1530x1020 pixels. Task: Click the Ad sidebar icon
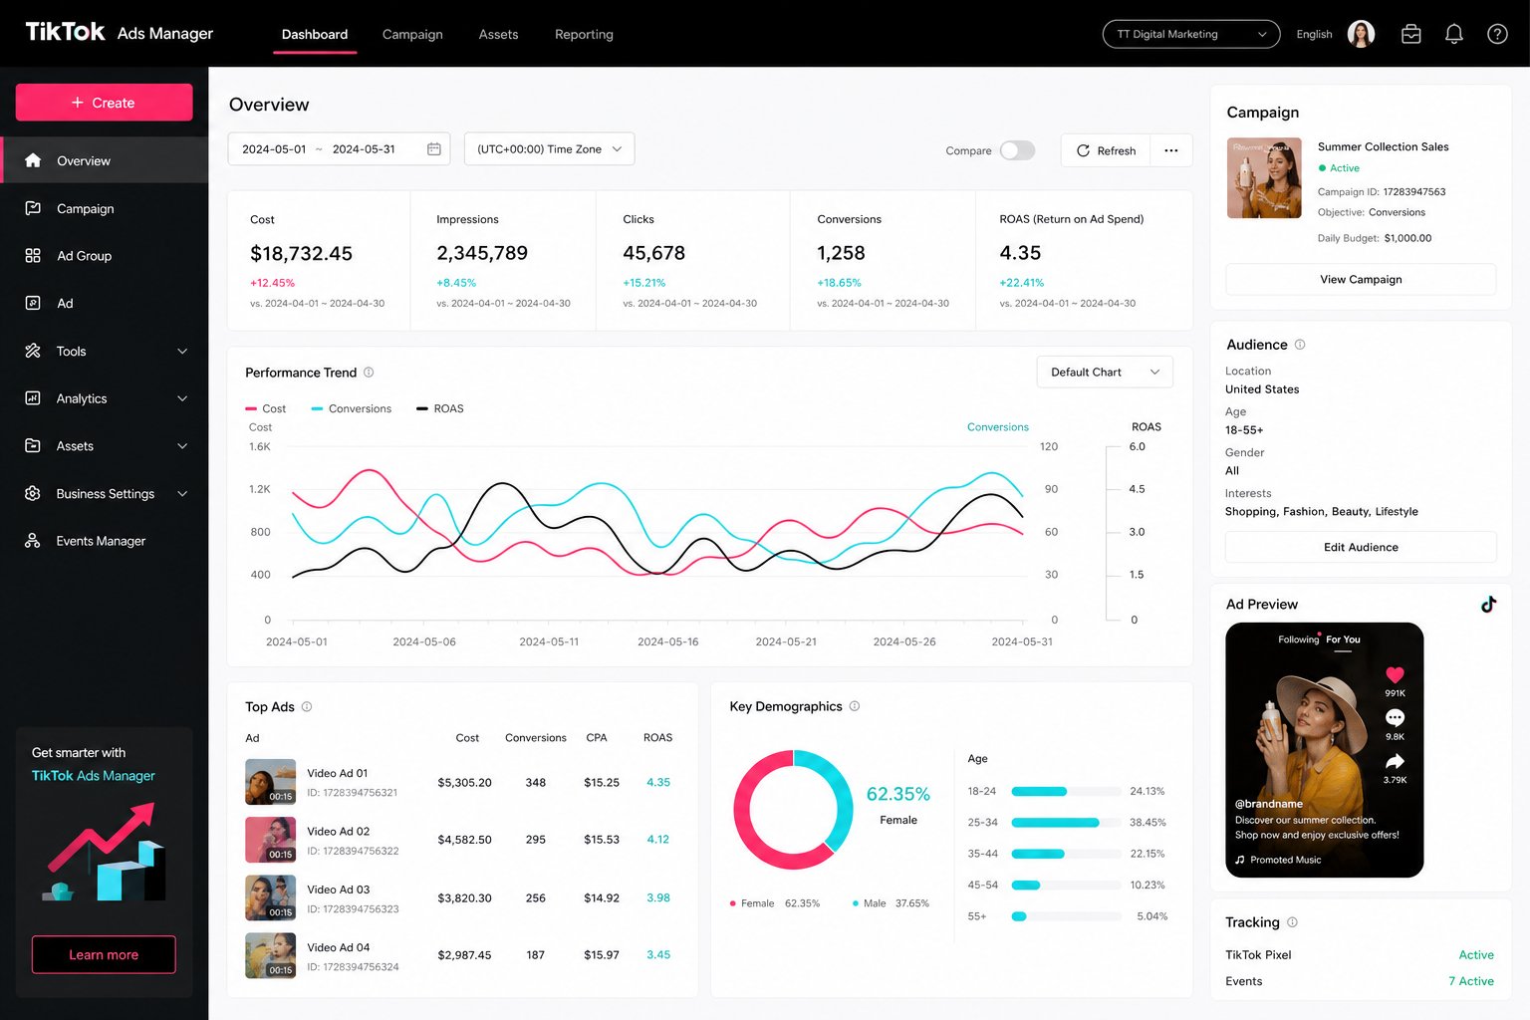pyautogui.click(x=33, y=303)
